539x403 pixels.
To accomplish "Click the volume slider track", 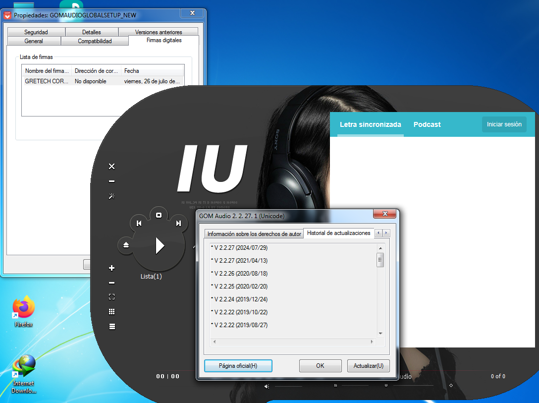I will click(x=288, y=386).
